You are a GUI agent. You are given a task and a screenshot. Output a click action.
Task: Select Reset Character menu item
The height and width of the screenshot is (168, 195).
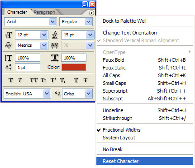coord(145,161)
